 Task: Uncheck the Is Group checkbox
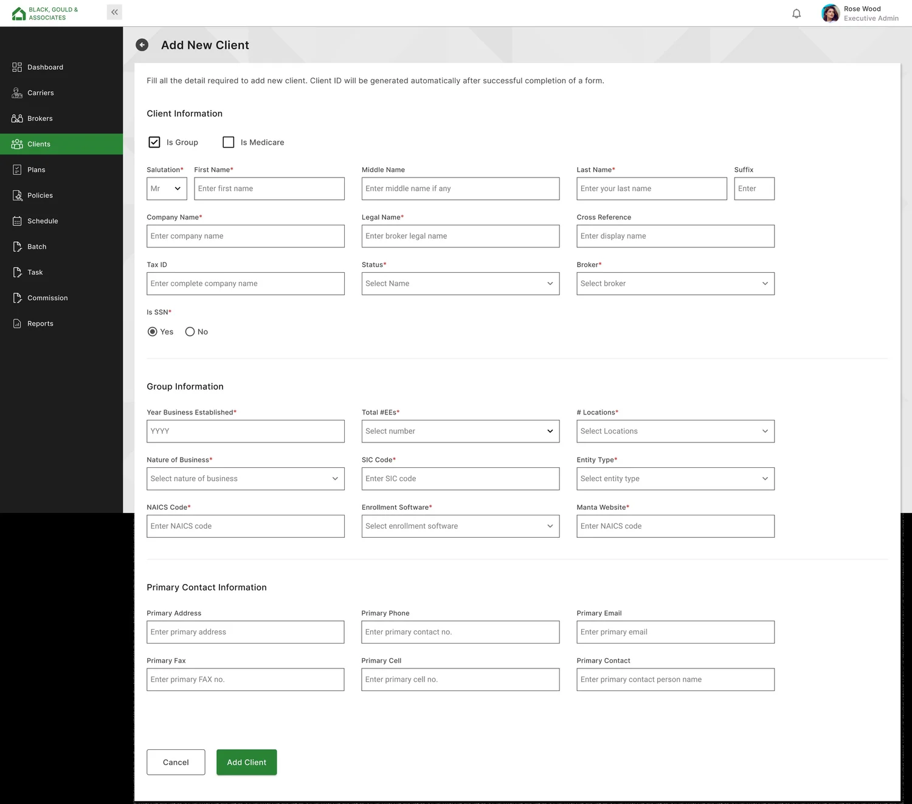(154, 142)
